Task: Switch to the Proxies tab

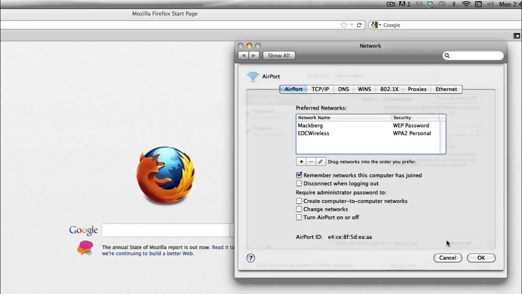Action: [417, 89]
